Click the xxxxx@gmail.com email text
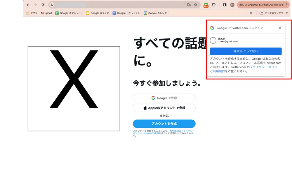The height and width of the screenshot is (183, 292). click(x=228, y=41)
